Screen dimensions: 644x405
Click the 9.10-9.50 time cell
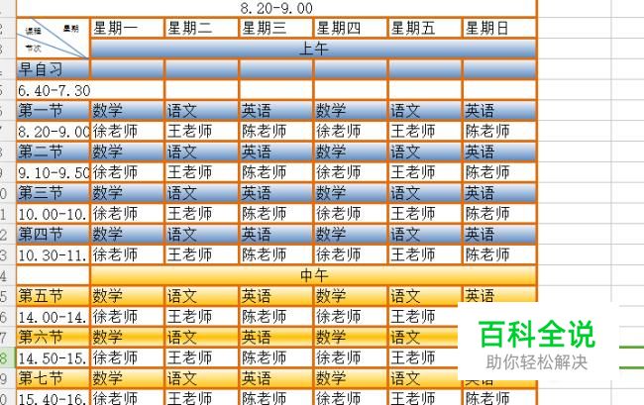[53, 172]
